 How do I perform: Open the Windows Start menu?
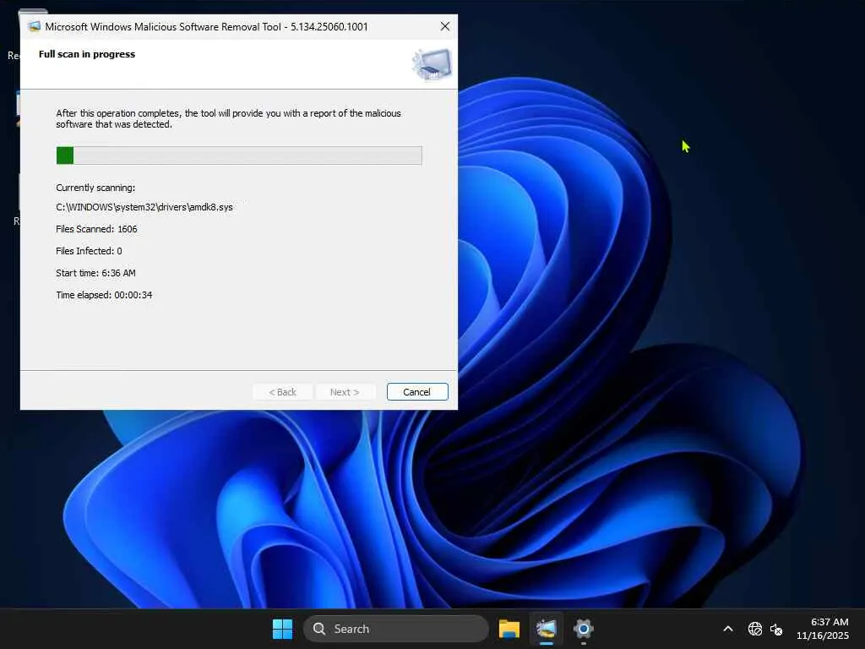coord(282,629)
